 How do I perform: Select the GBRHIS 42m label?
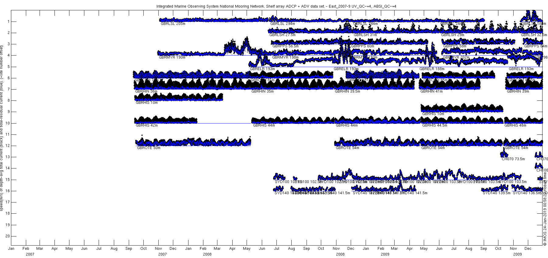(147, 125)
